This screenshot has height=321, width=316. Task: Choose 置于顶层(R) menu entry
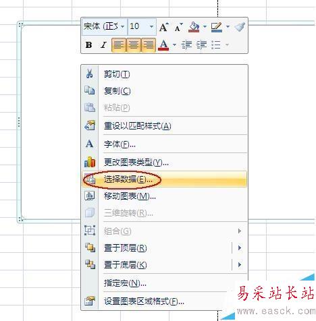157,248
